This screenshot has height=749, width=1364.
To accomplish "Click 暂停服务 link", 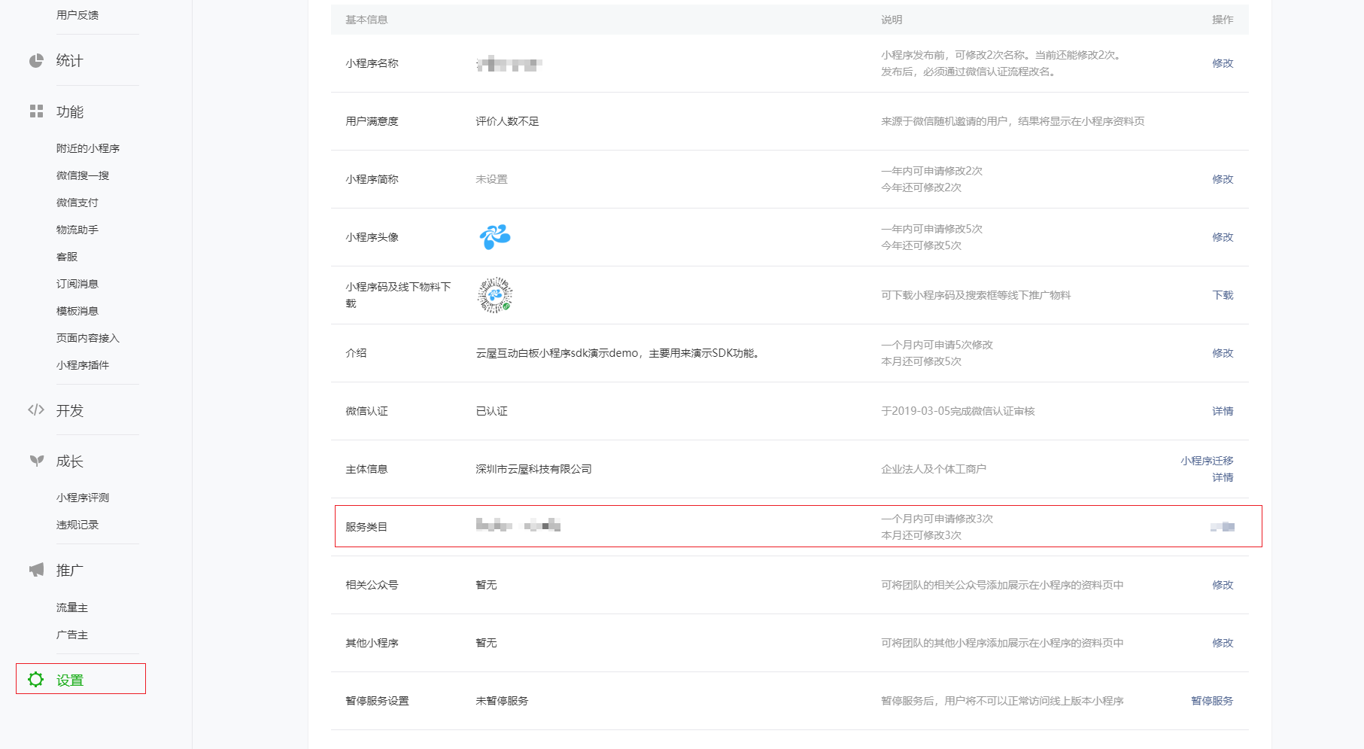I will 1211,701.
